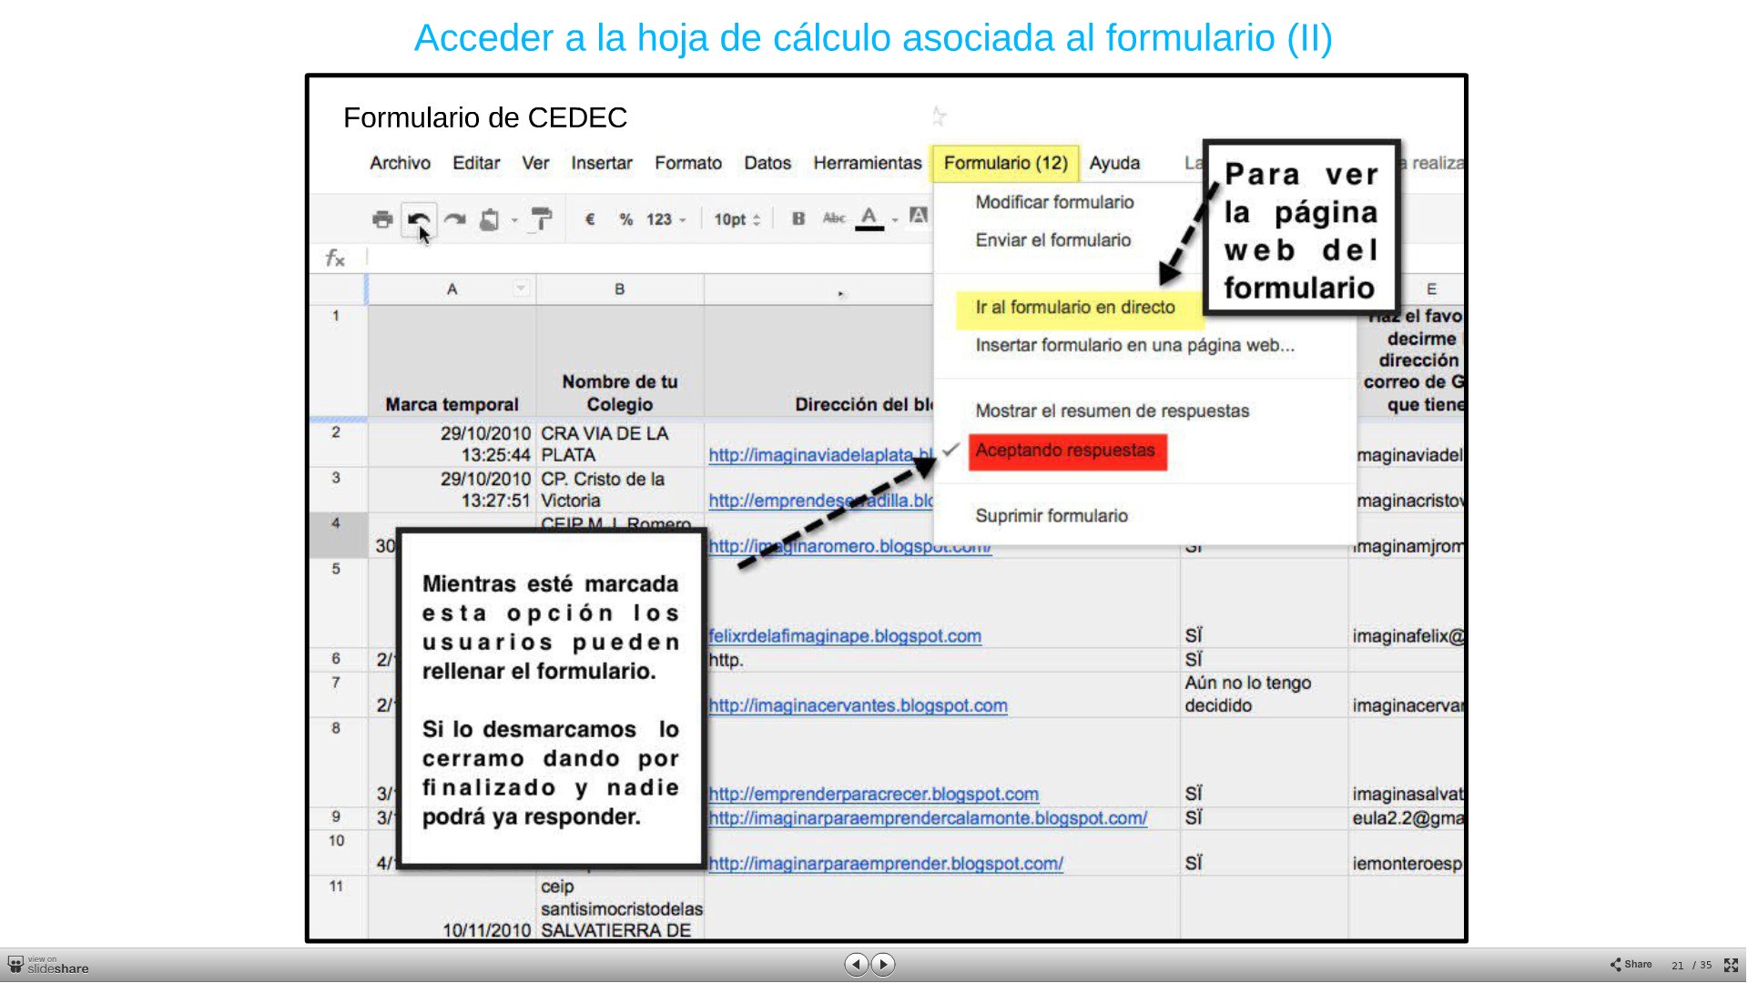Toggle strikethrough Abc button
Screen dimensions: 1748x983
(834, 218)
